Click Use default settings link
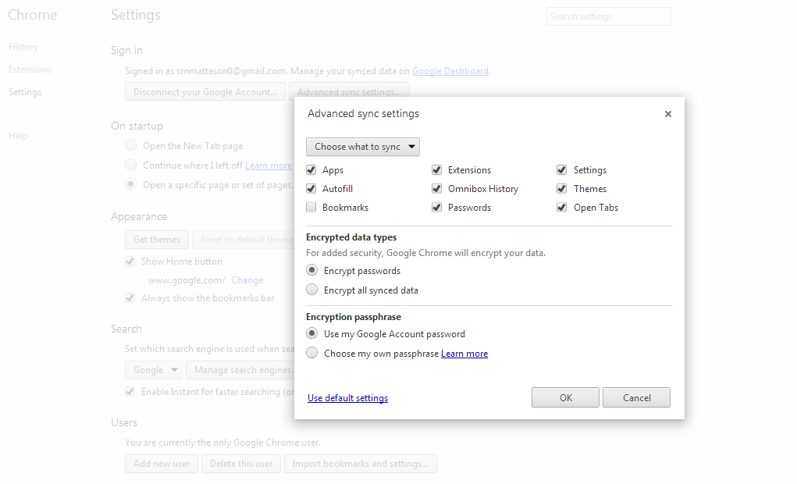797x484 pixels. pos(347,398)
